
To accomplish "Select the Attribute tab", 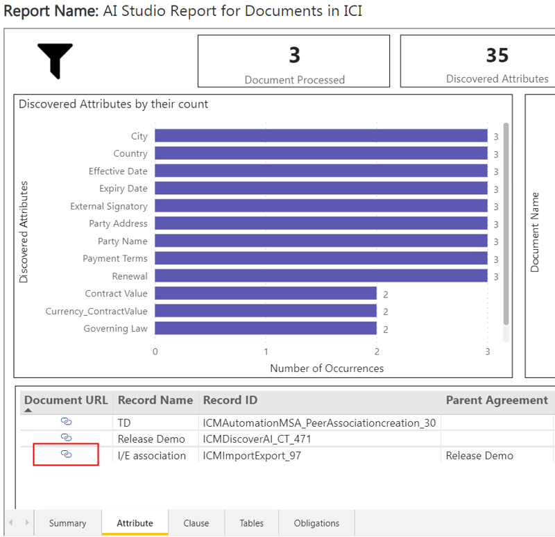I will 135,523.
